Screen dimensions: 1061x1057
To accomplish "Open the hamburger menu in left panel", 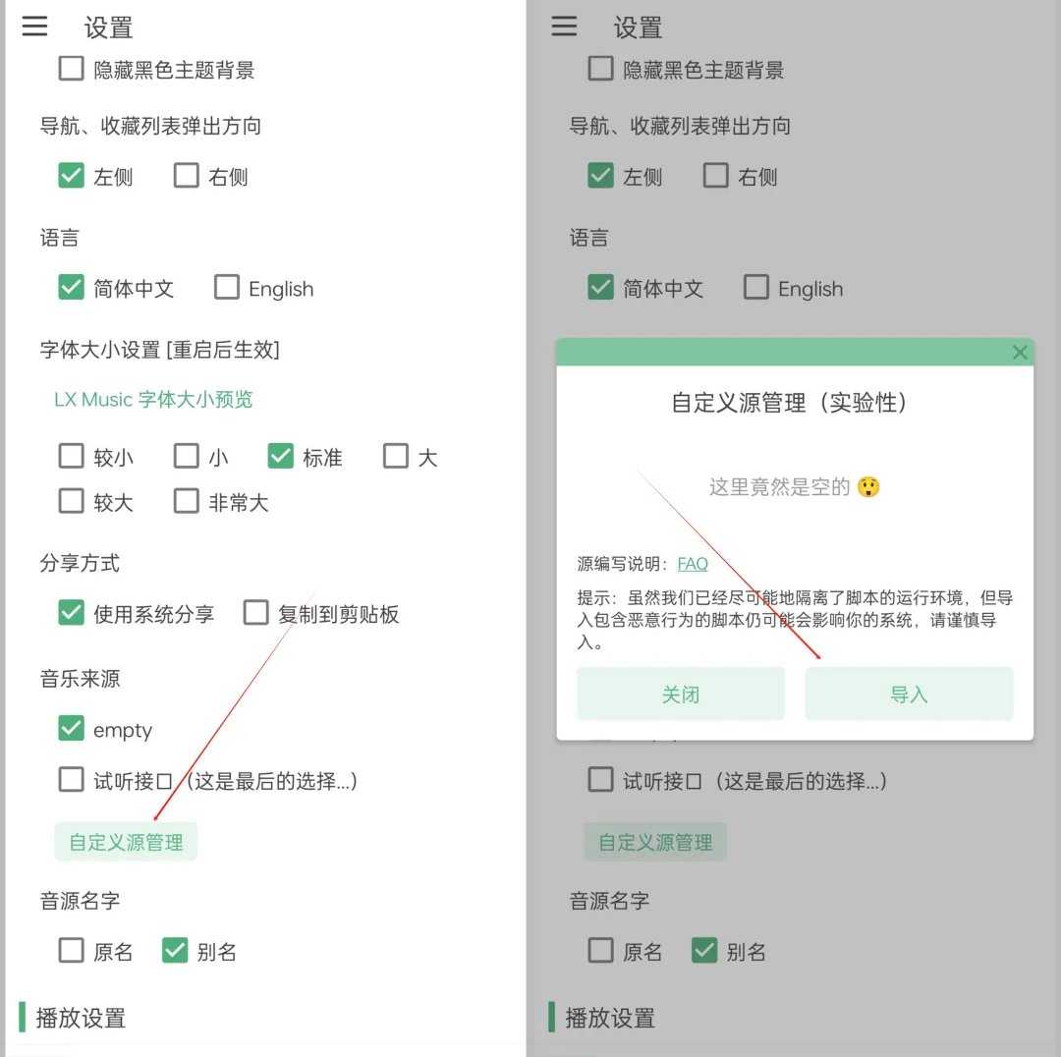I will (x=34, y=26).
